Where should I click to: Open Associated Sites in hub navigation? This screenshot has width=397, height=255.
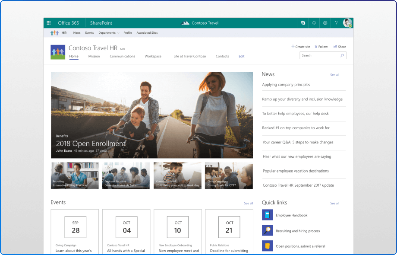pos(147,33)
